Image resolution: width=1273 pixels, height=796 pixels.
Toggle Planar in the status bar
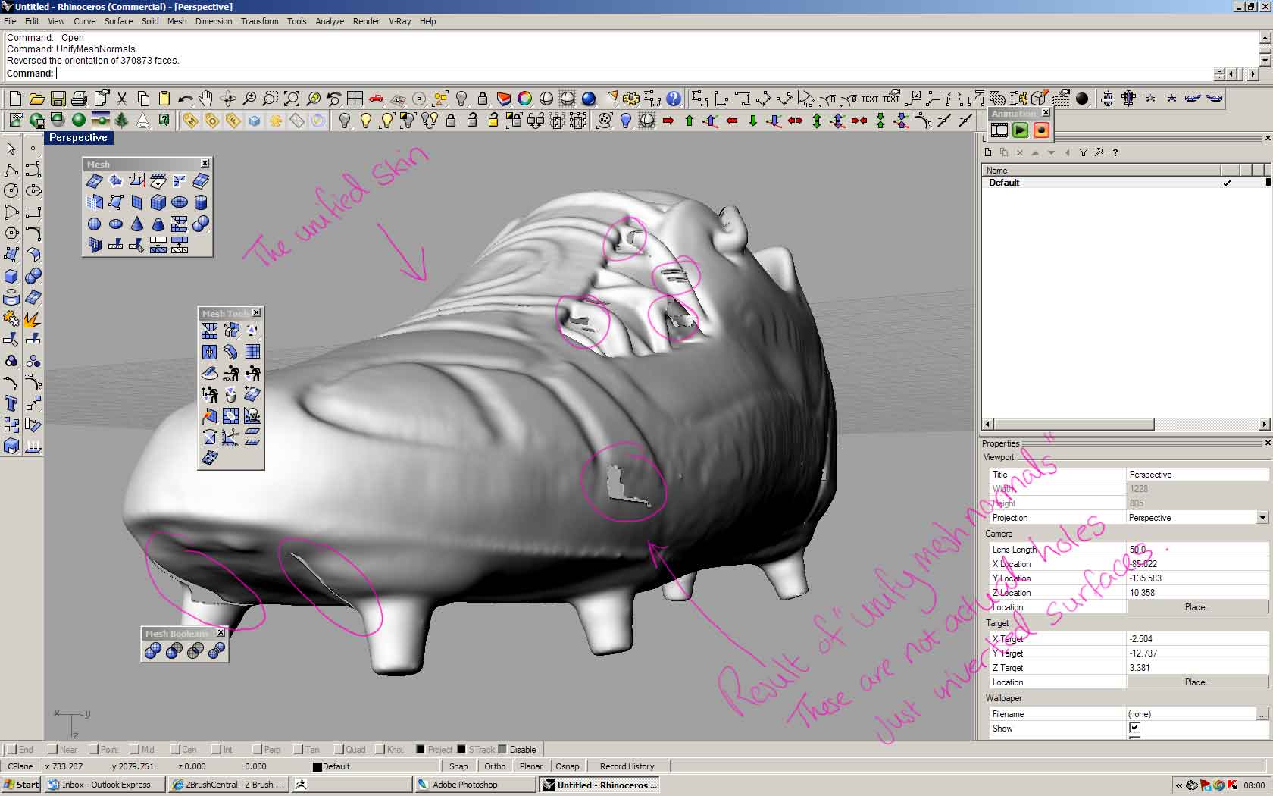point(530,766)
